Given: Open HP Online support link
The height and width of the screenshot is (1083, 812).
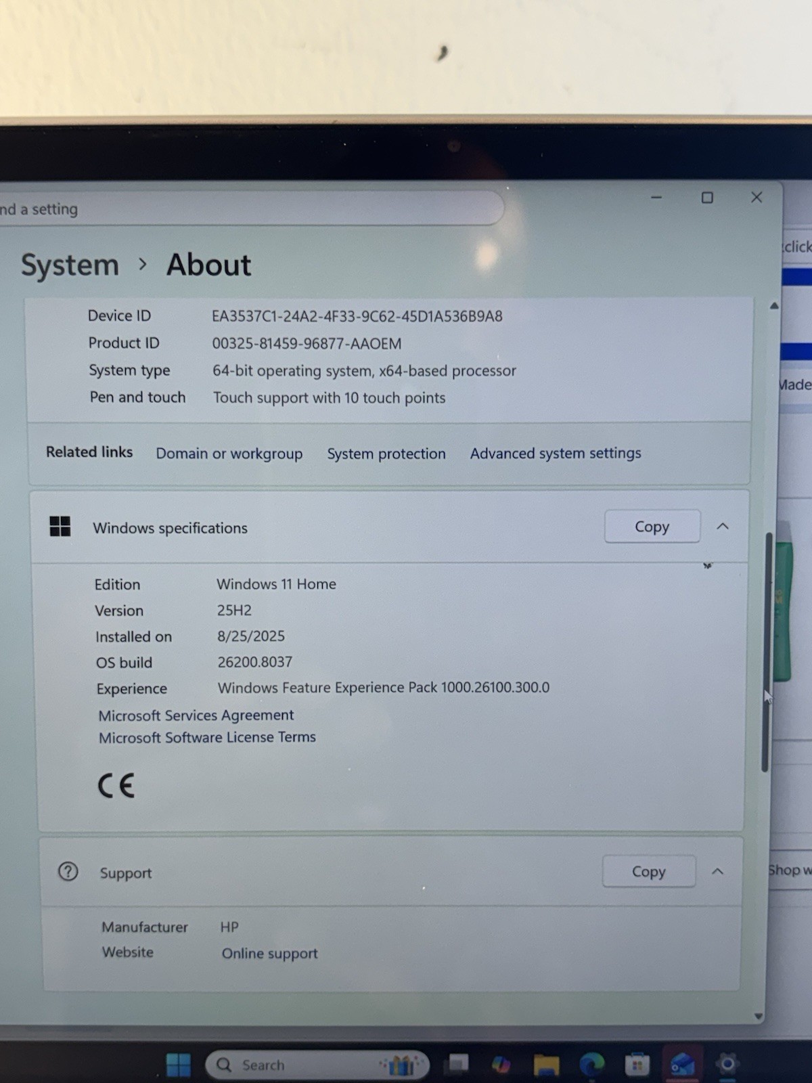Looking at the screenshot, I should tap(269, 953).
